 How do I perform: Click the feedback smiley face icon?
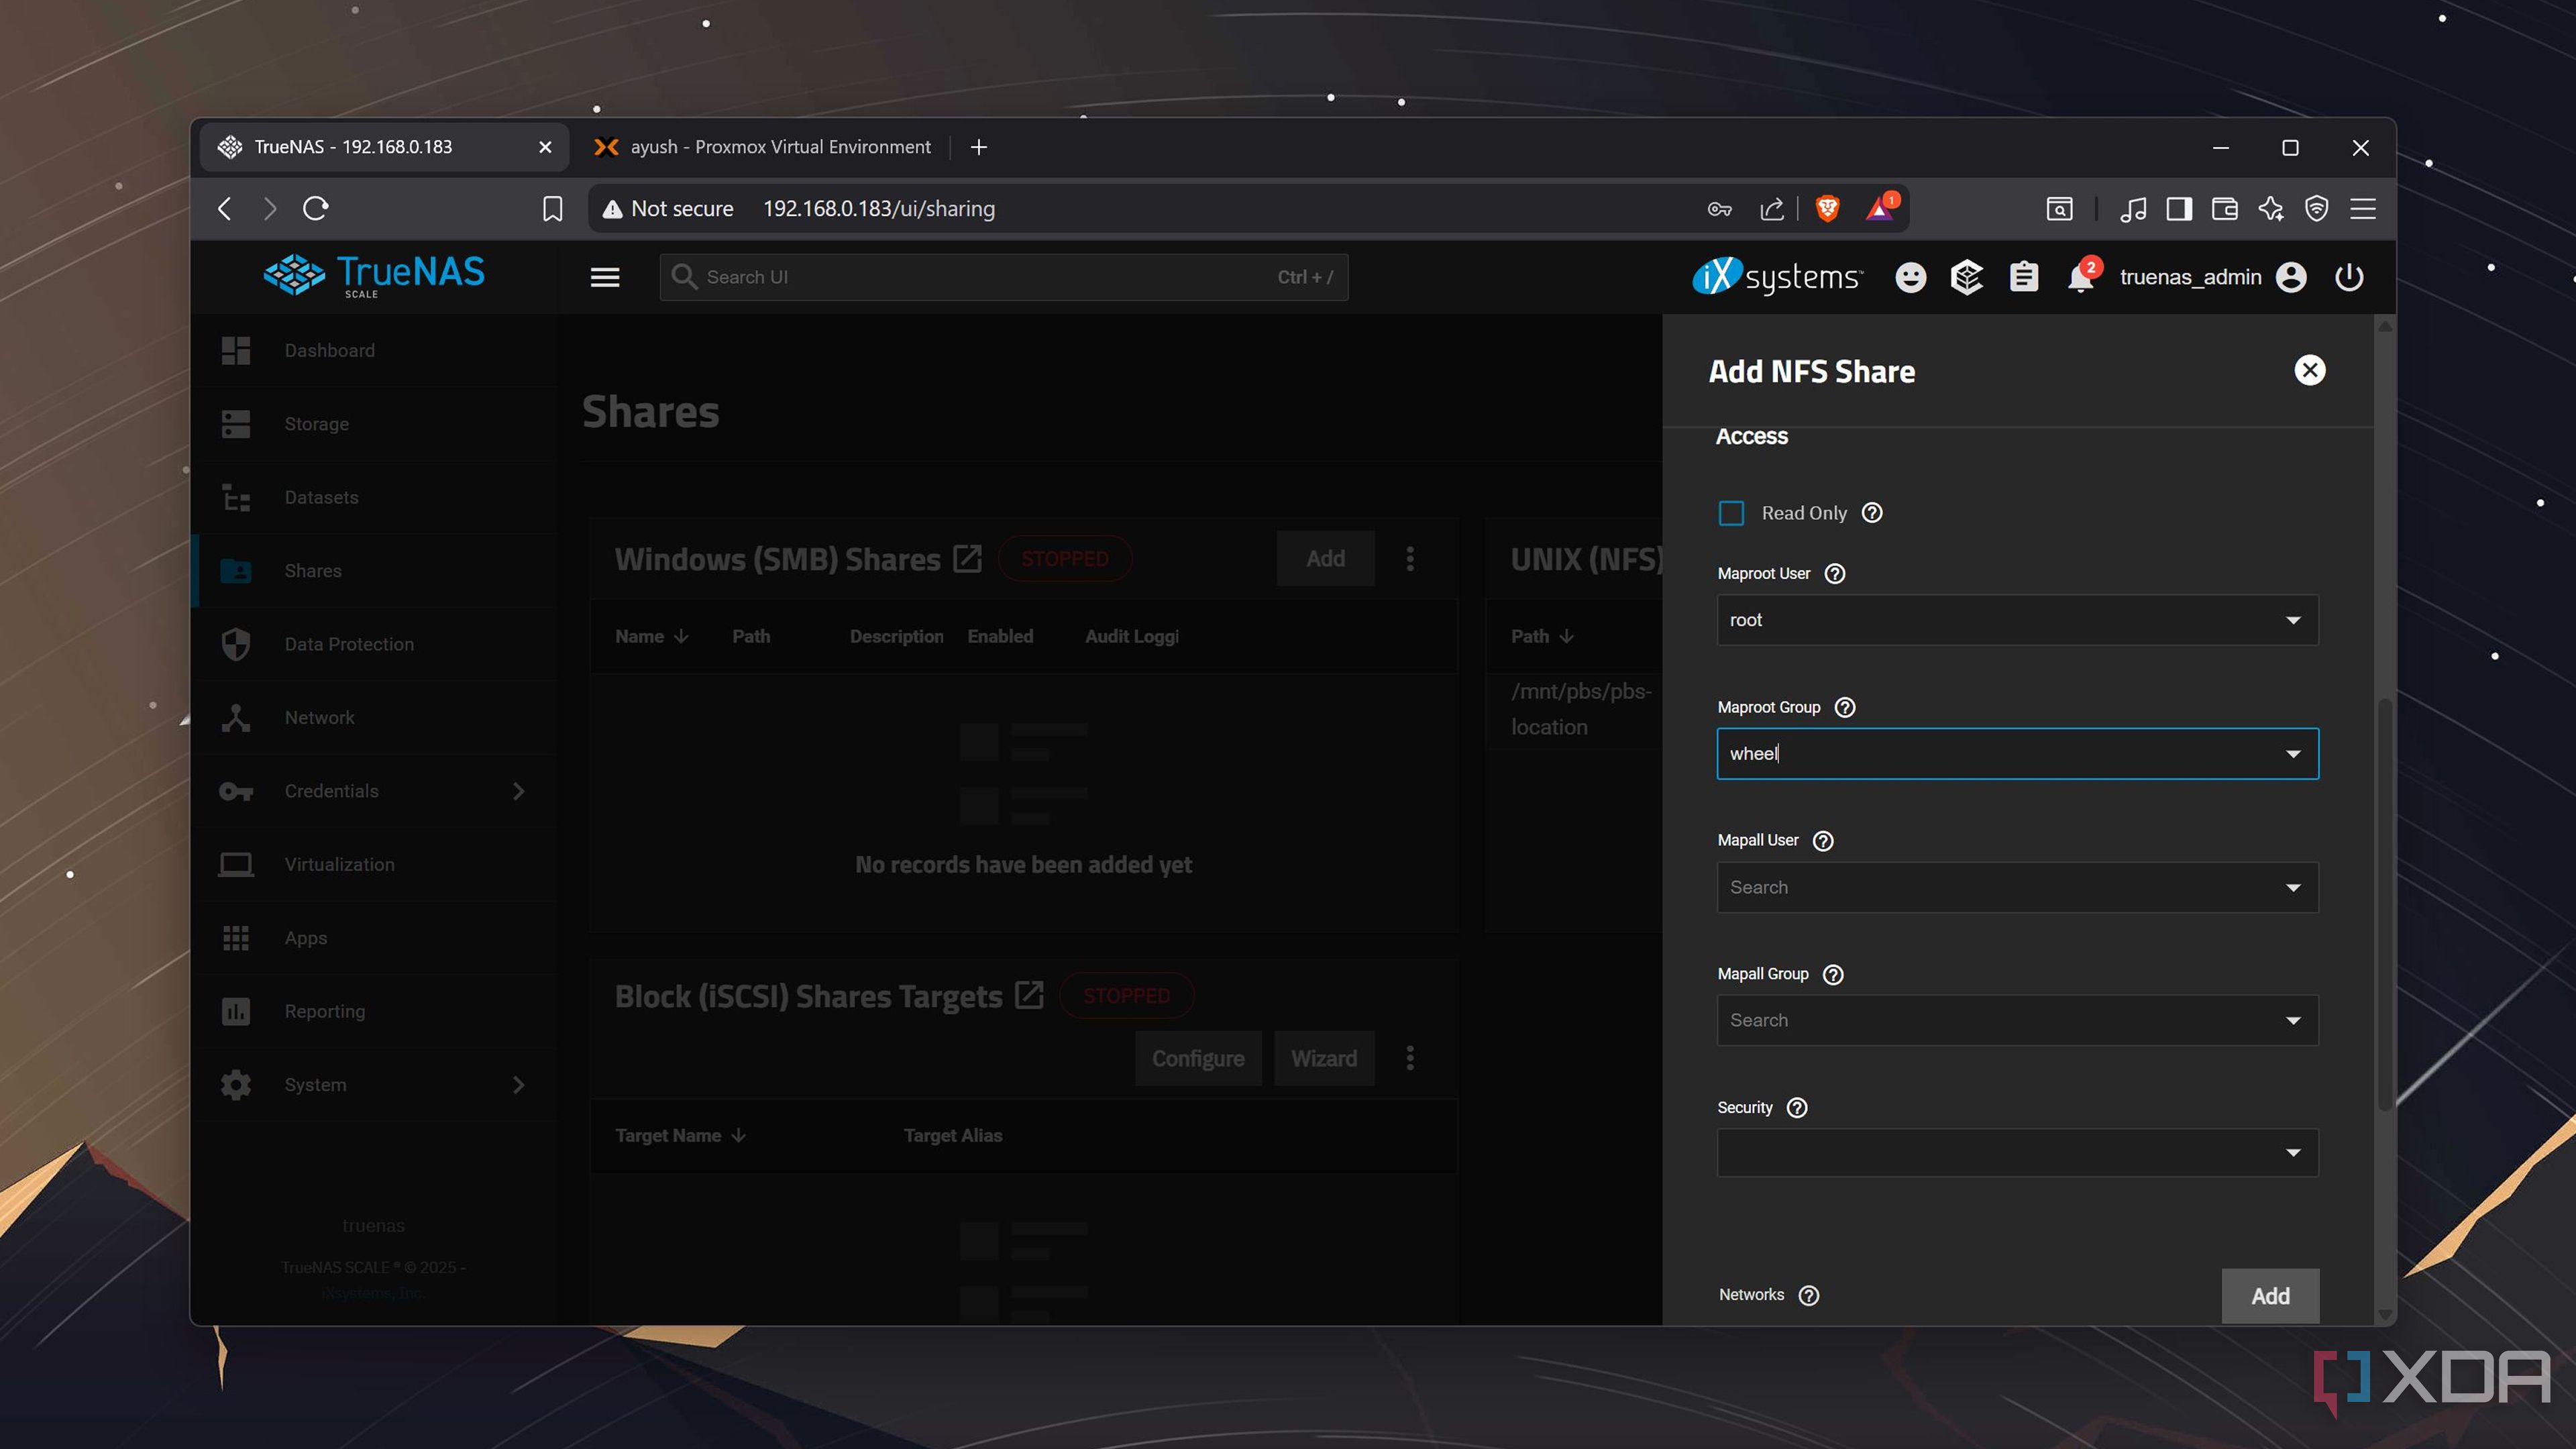[1910, 278]
